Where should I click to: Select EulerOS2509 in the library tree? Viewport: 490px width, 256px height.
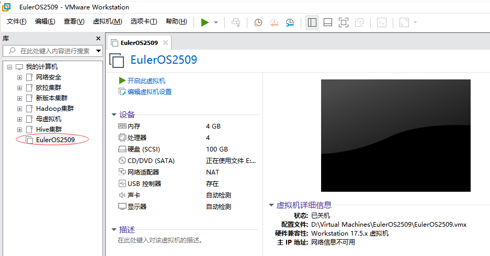[x=55, y=140]
